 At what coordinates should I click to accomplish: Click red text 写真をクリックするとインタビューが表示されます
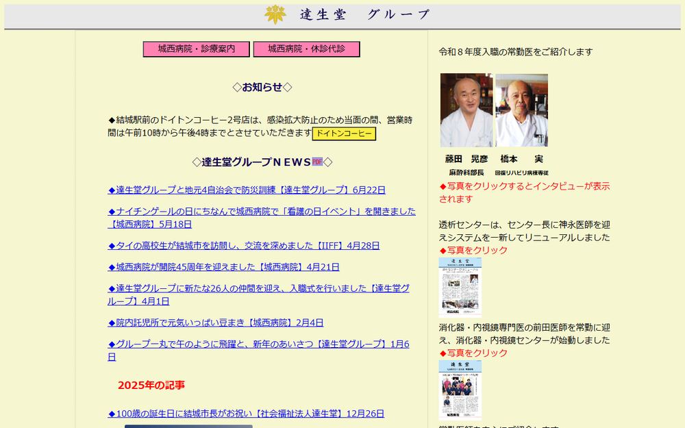pyautogui.click(x=524, y=192)
